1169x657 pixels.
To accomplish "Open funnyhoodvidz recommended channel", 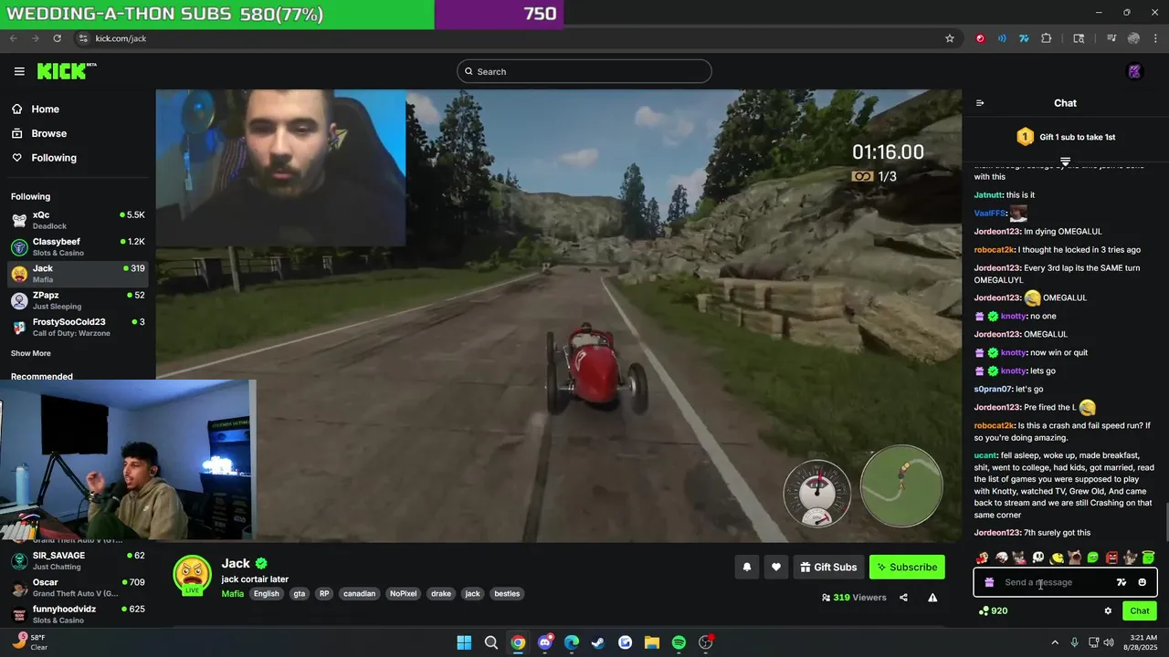I will [x=78, y=613].
